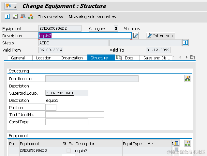Switch to the Sales and Dis... tab
The height and width of the screenshot is (156, 207).
[x=156, y=58]
